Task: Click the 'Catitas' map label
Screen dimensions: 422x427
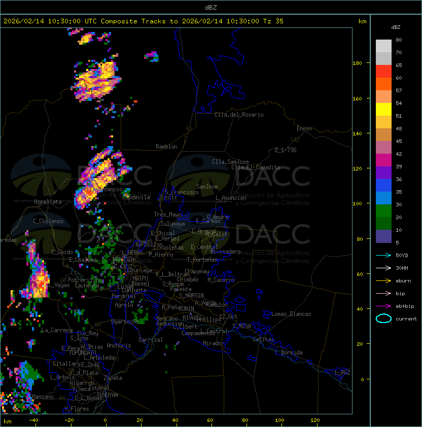Action: click(x=263, y=339)
